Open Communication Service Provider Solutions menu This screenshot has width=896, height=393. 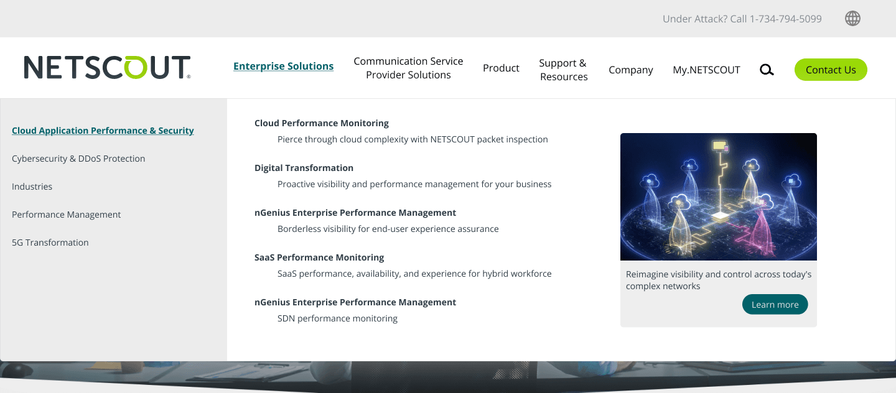pos(408,68)
